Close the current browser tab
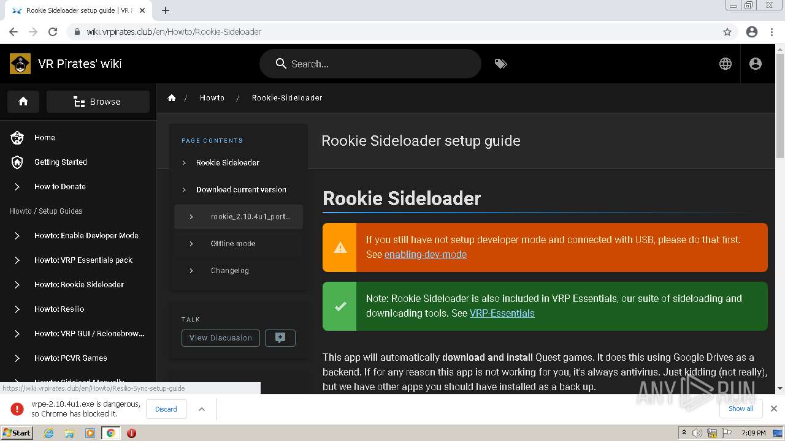The height and width of the screenshot is (441, 785). pyautogui.click(x=142, y=10)
